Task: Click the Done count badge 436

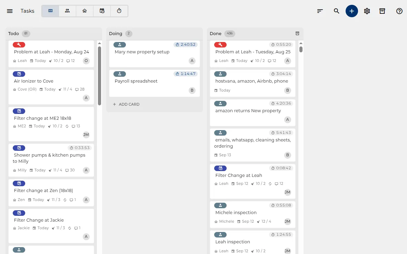Action: [230, 33]
